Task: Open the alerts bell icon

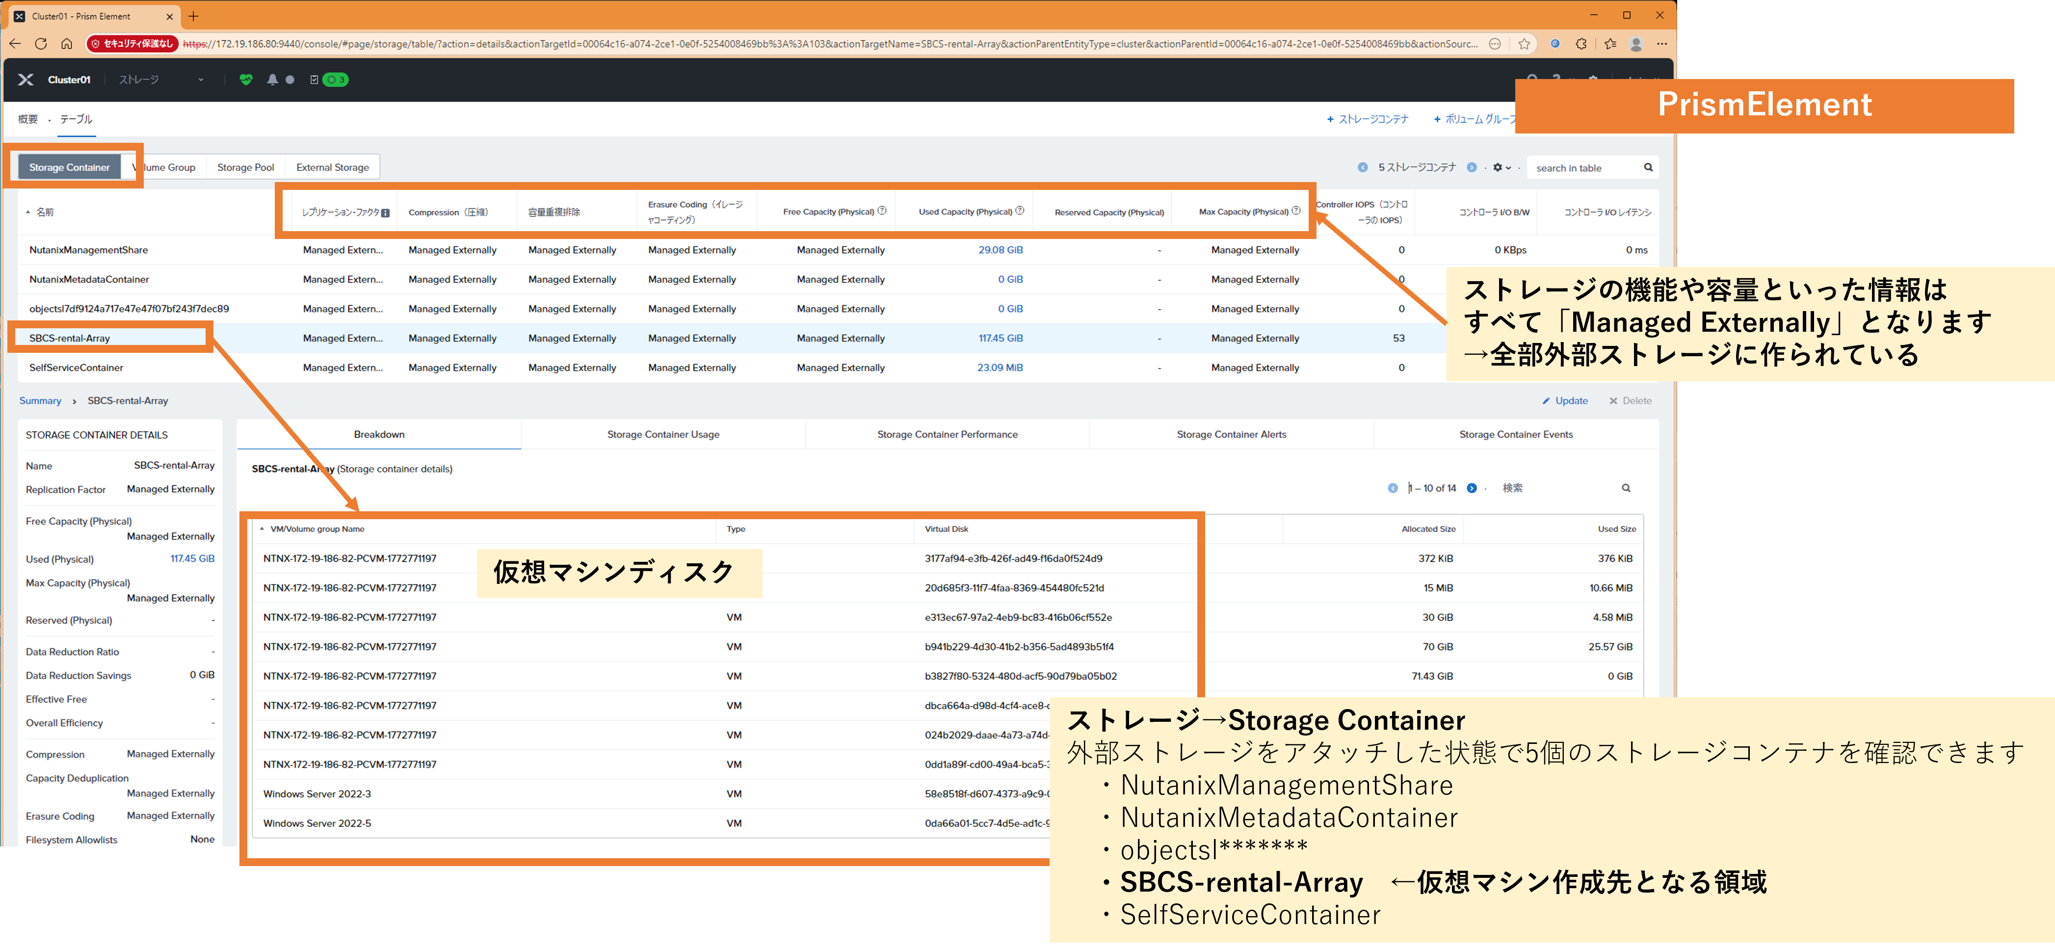Action: tap(273, 80)
